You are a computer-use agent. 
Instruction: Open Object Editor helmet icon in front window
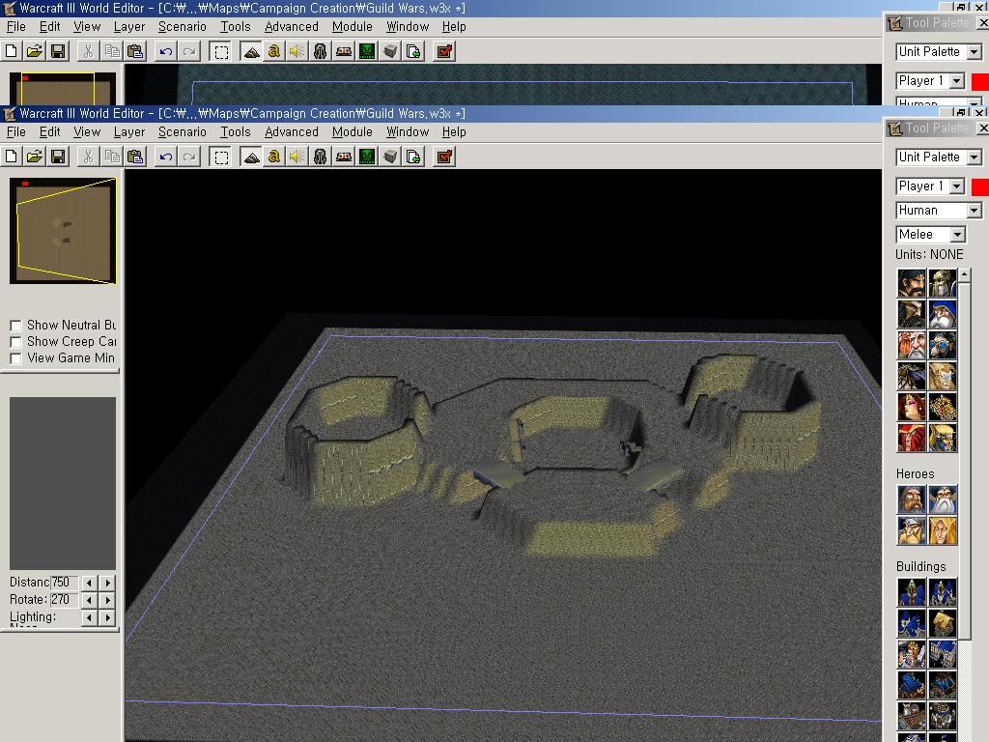(x=321, y=157)
